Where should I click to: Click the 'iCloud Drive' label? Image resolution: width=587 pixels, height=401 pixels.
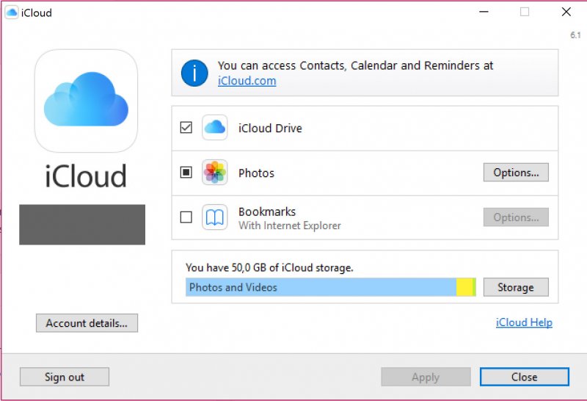(x=270, y=129)
